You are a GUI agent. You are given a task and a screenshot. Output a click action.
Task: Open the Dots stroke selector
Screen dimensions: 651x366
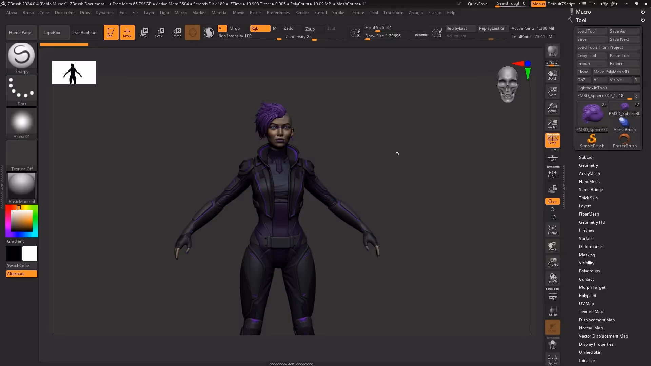tap(22, 90)
